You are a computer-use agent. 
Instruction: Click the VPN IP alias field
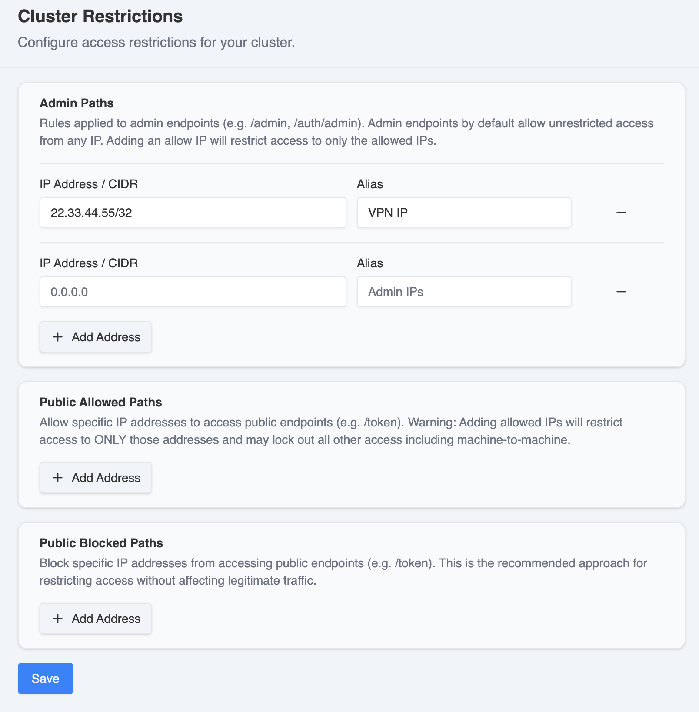click(463, 213)
